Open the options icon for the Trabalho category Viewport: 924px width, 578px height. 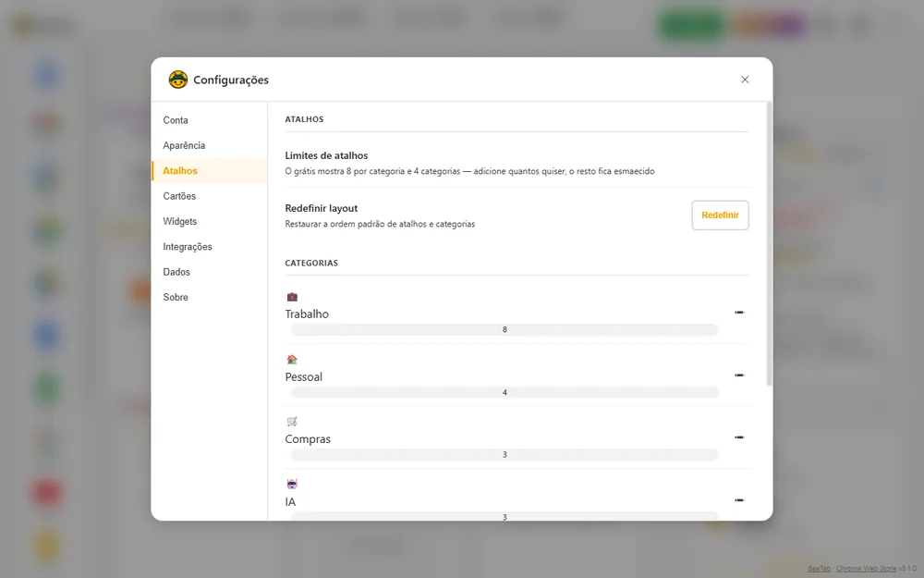click(x=739, y=312)
